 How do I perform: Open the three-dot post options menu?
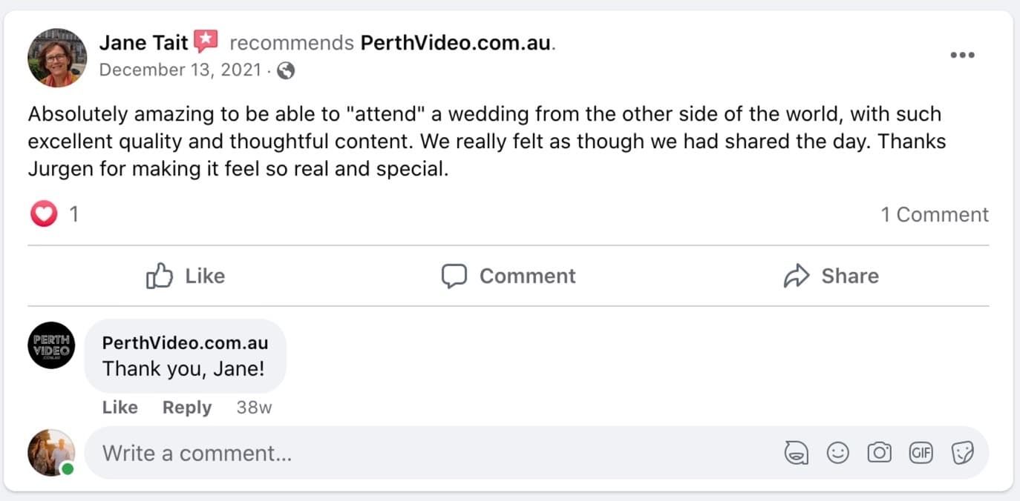(962, 56)
